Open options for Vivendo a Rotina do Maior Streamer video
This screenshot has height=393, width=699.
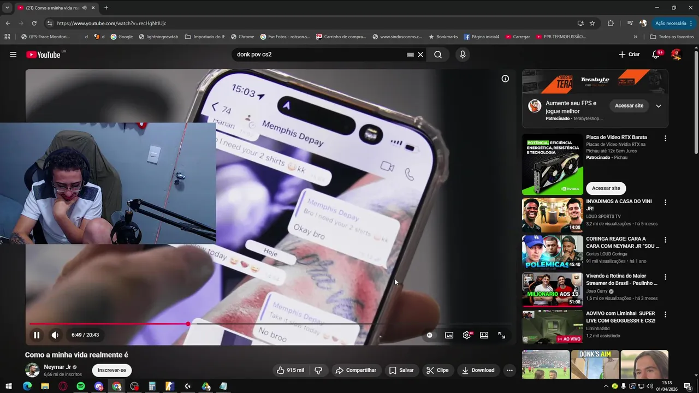coord(665,277)
